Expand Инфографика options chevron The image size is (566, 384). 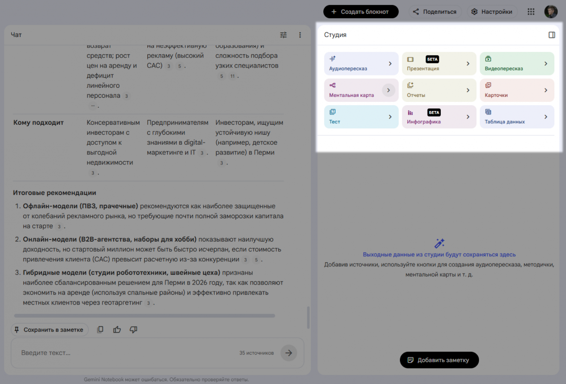point(468,117)
